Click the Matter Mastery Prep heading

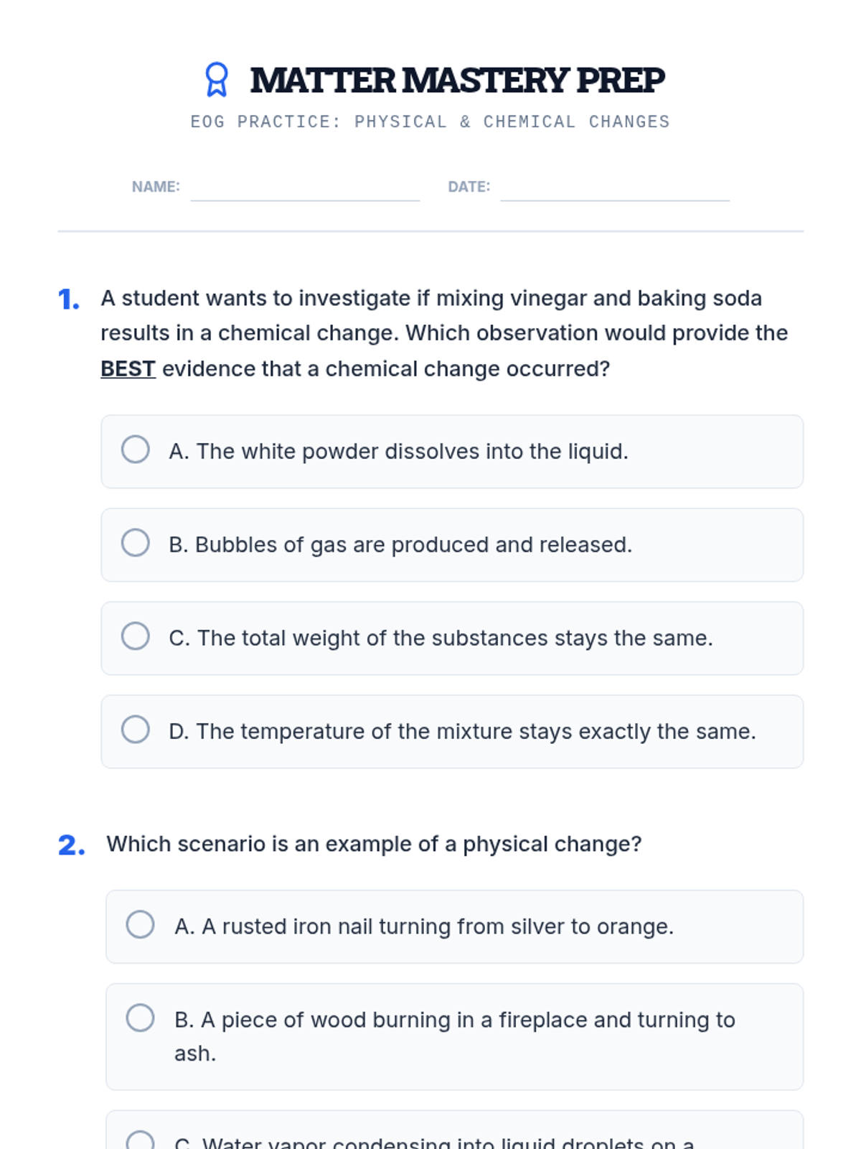tap(458, 80)
